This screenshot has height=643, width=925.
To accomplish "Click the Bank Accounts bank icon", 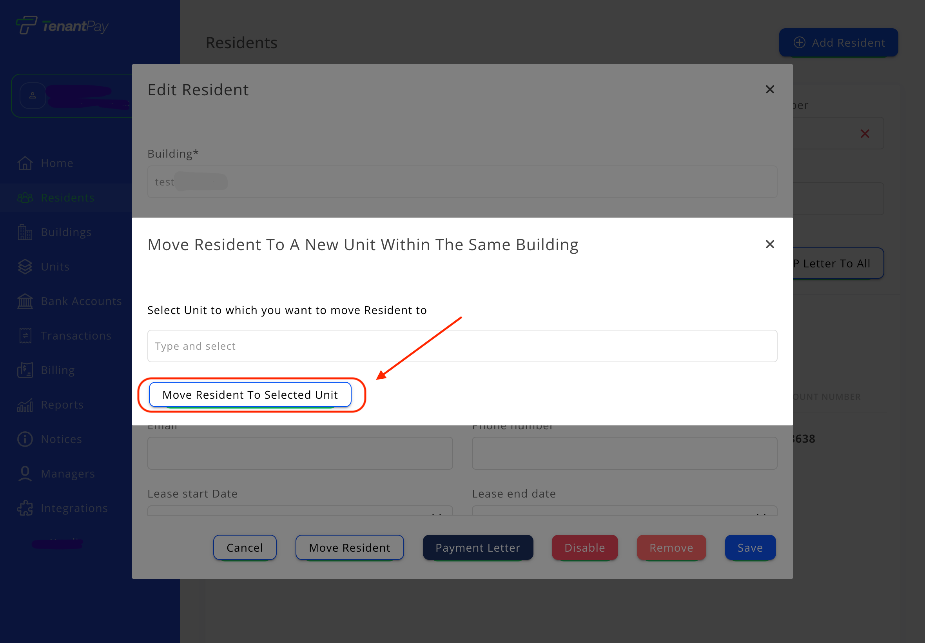I will point(25,302).
